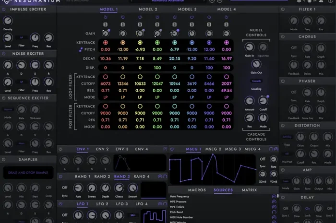
Task: Open loop filter mode LP under resonance 49.54
Action: [226, 97]
